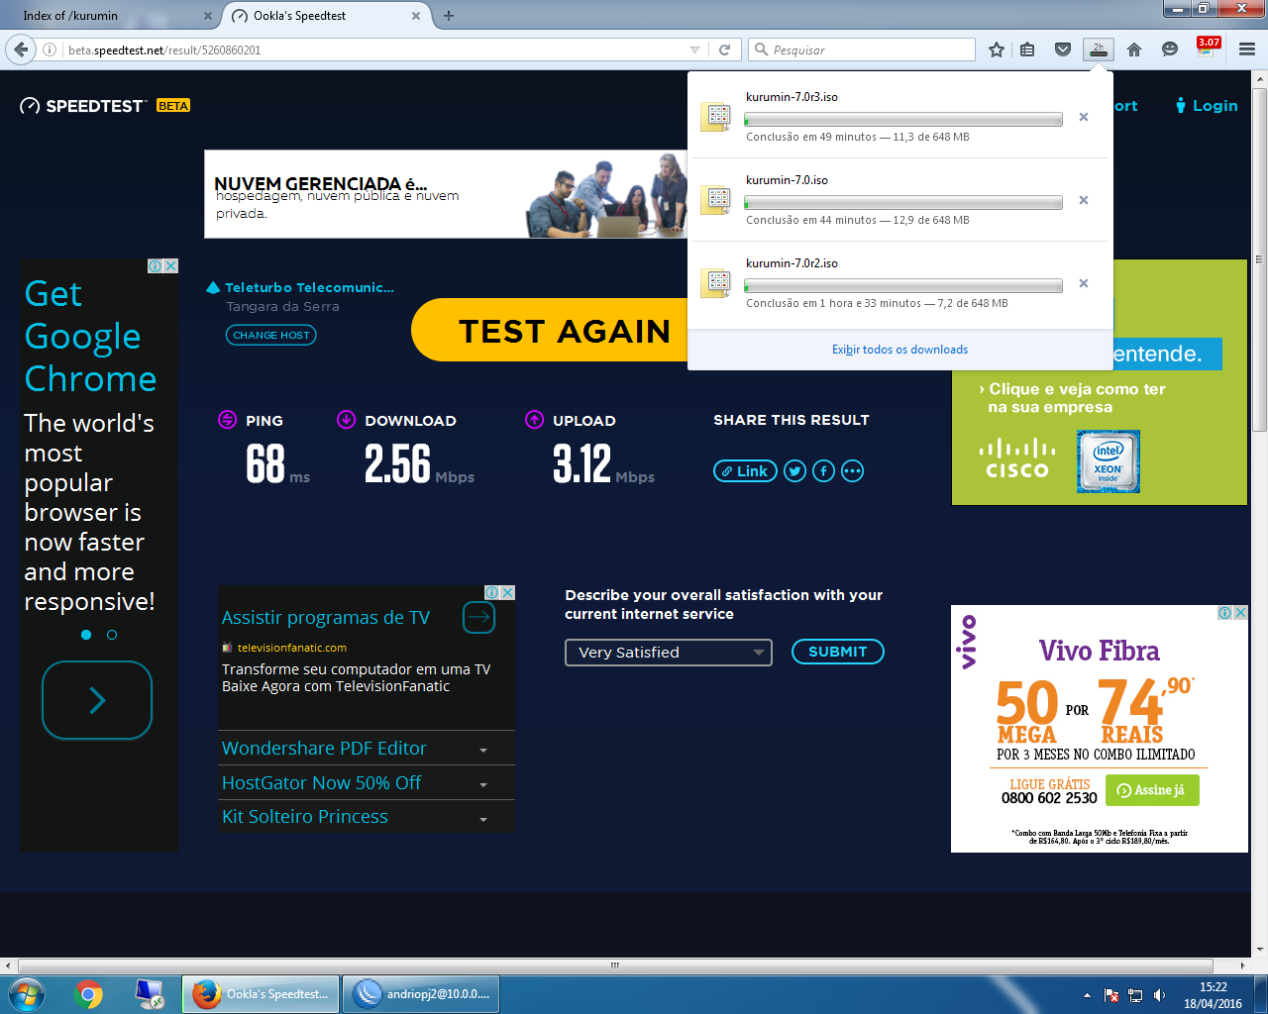Share result on Facebook

coord(823,471)
